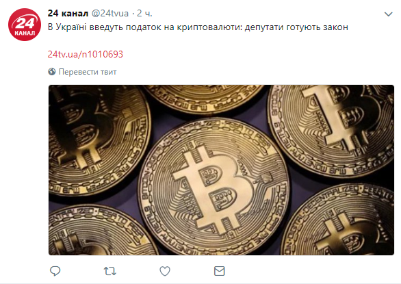This screenshot has width=401, height=284.
Task: Reply to the tweet with speech bubble icon
Action: (x=55, y=271)
